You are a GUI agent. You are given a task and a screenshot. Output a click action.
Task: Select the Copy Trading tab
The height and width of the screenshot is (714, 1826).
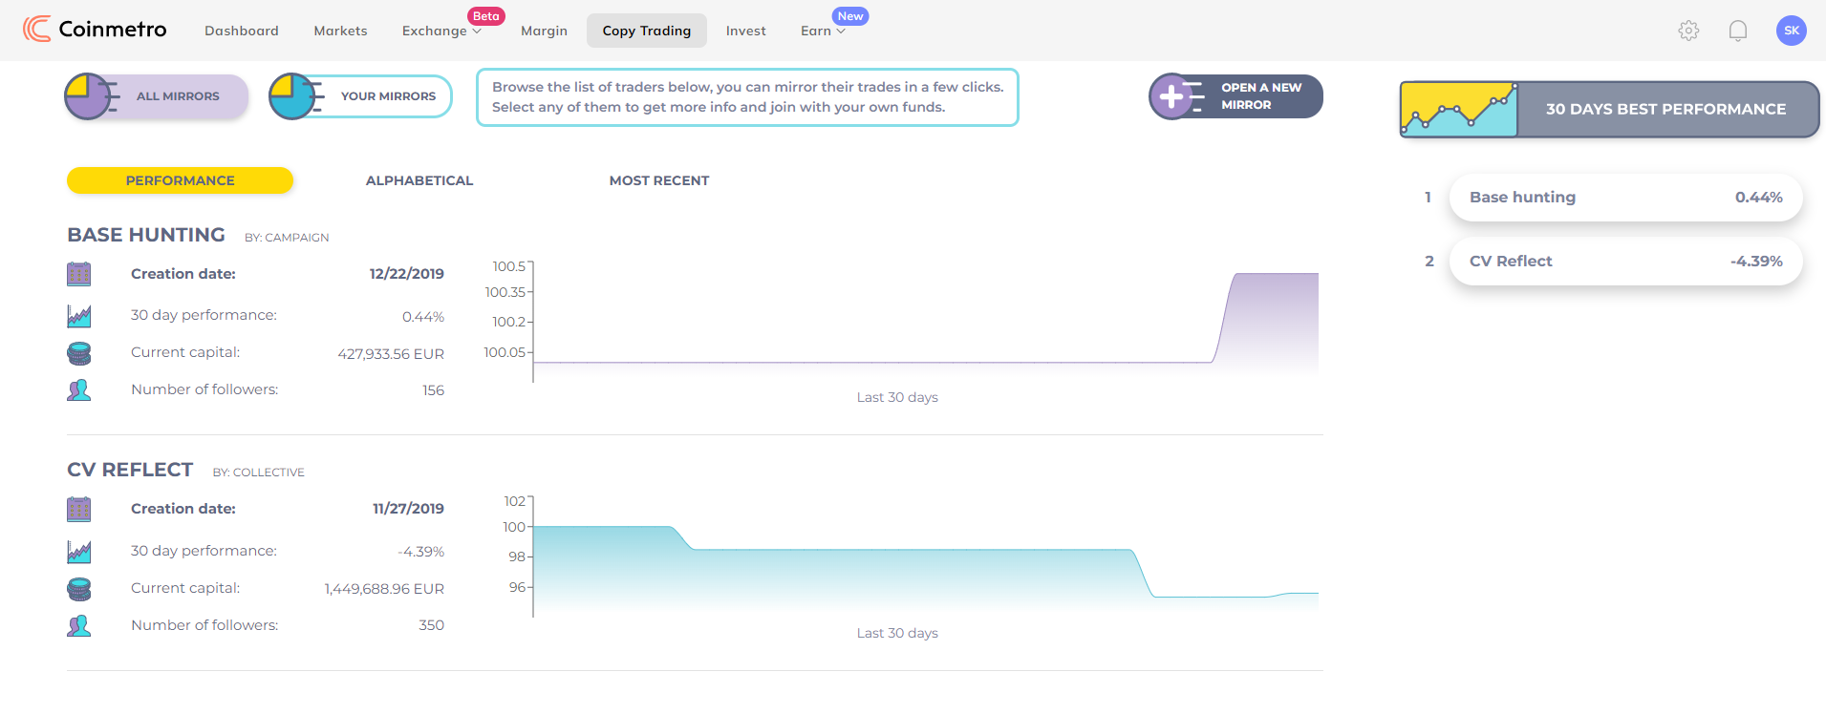(647, 31)
